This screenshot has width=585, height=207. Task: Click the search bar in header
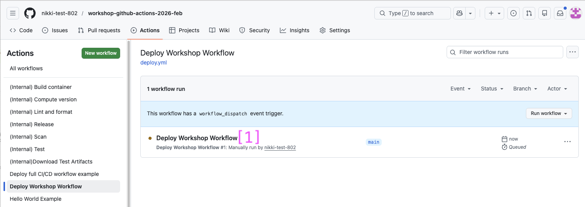coord(412,13)
